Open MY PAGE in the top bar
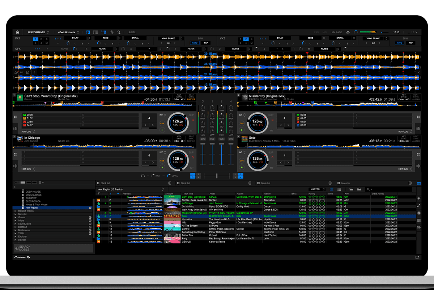Image resolution: width=434 pixels, height=302 pixels. tap(337, 32)
